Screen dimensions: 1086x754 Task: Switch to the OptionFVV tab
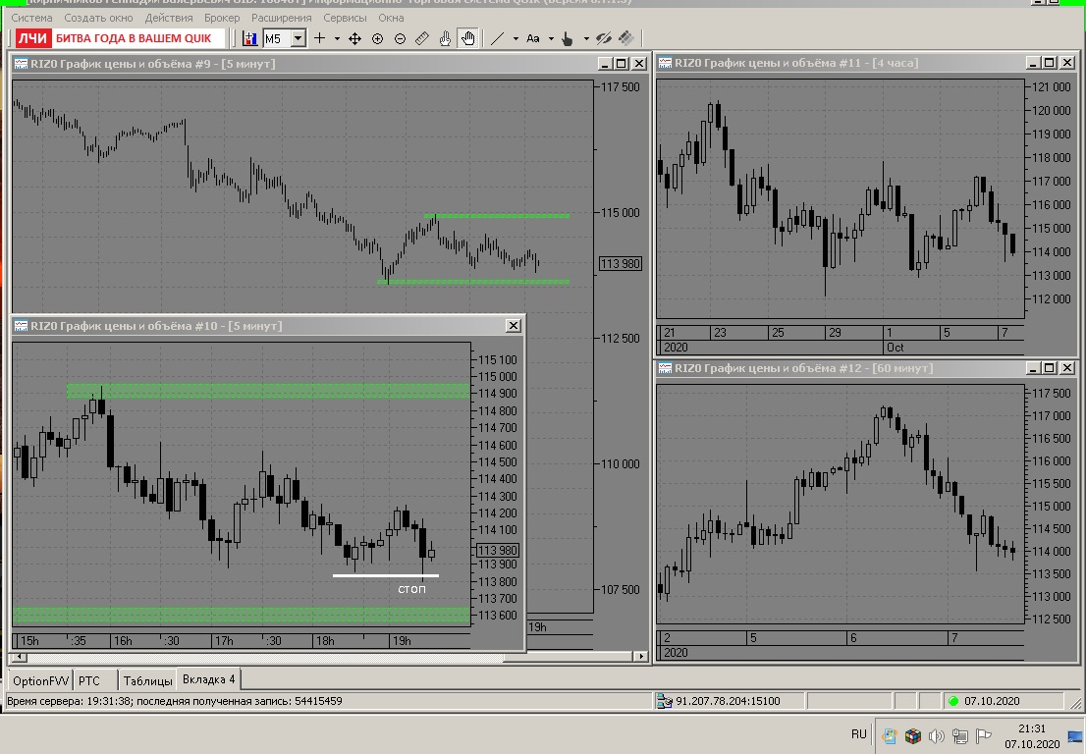(41, 680)
